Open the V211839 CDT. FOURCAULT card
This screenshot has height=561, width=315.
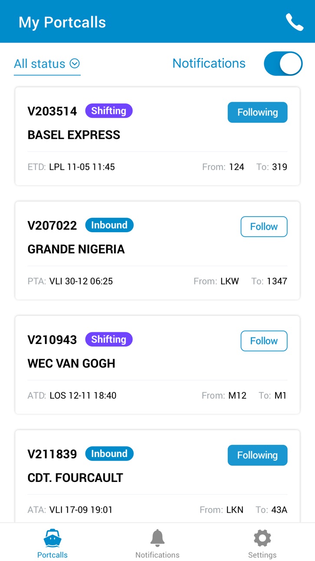point(157,476)
